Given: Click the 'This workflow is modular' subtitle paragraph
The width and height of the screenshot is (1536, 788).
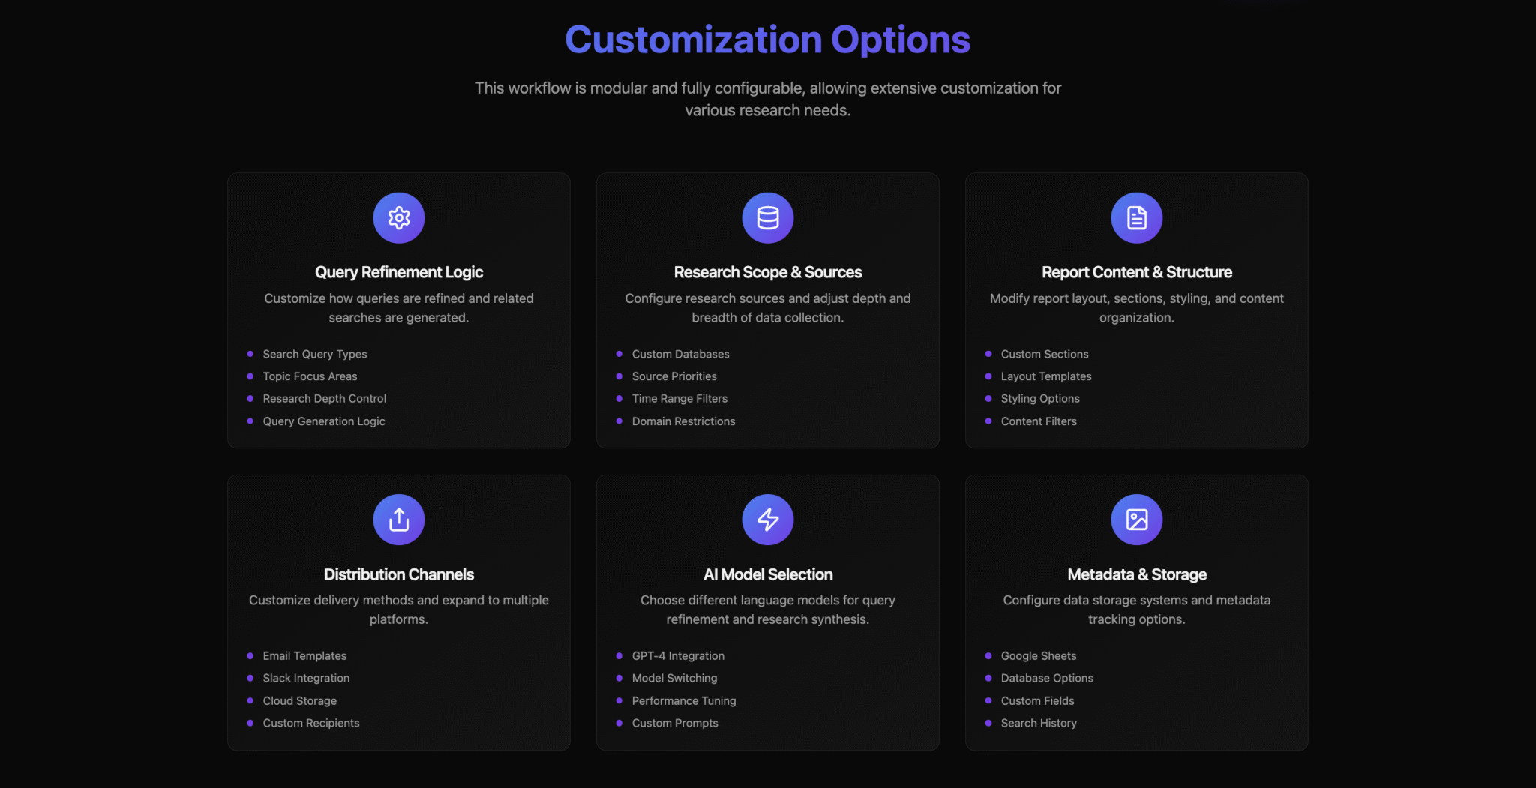Looking at the screenshot, I should [x=768, y=99].
